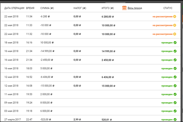Click the 'на рассмотрении' status for 11:34
This screenshot has width=183, height=122.
point(162,17)
